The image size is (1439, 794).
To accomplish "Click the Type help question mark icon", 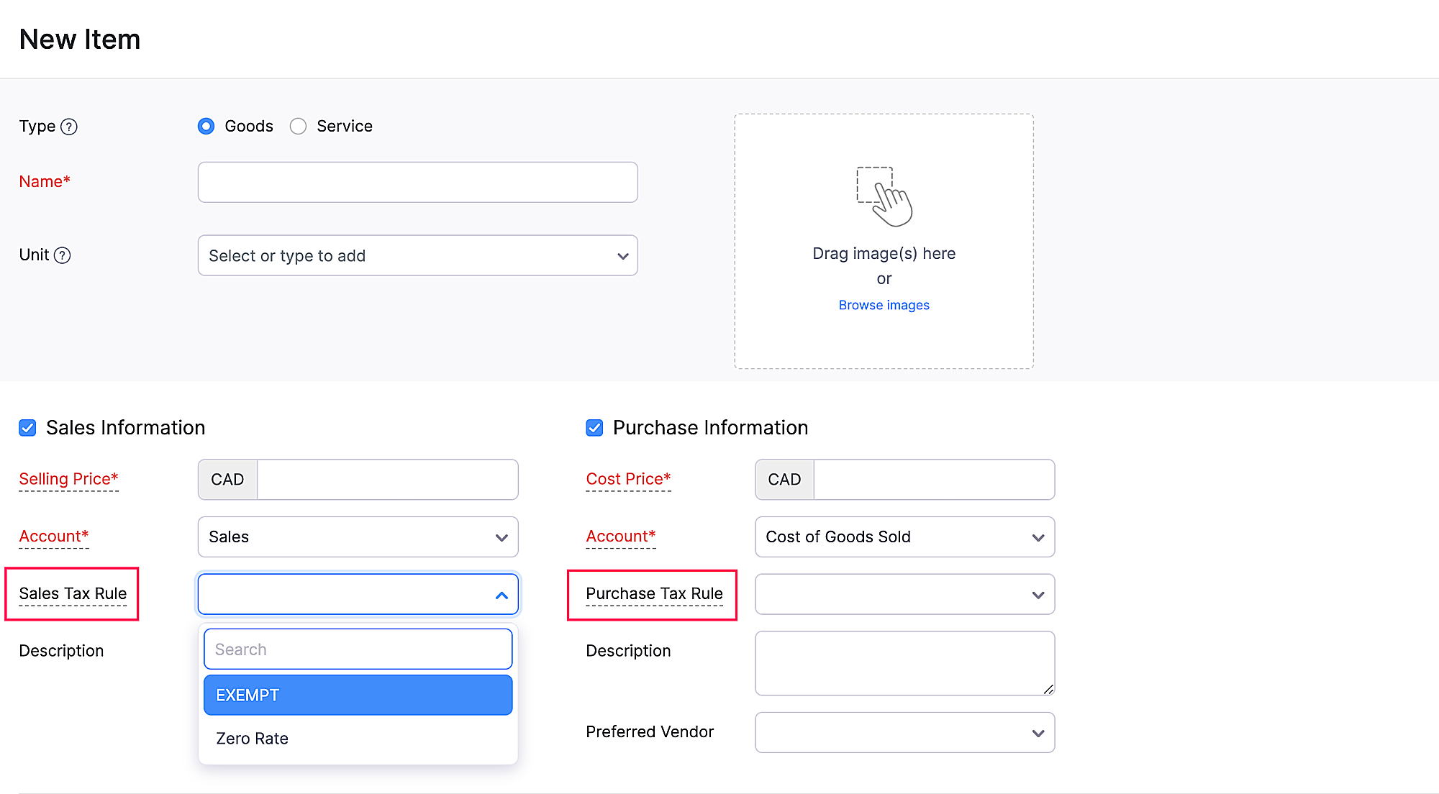I will 69,127.
